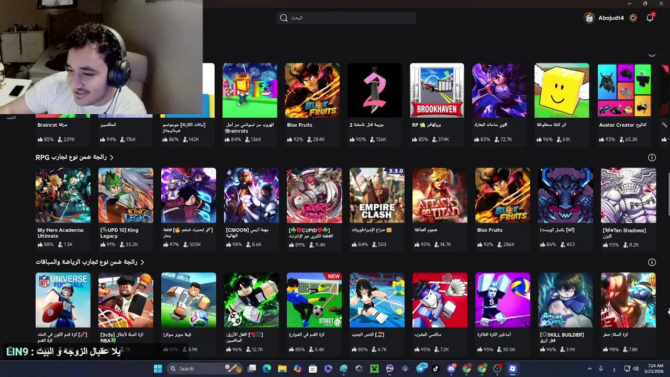
Task: Click the info icon for sports row
Action: click(x=652, y=262)
